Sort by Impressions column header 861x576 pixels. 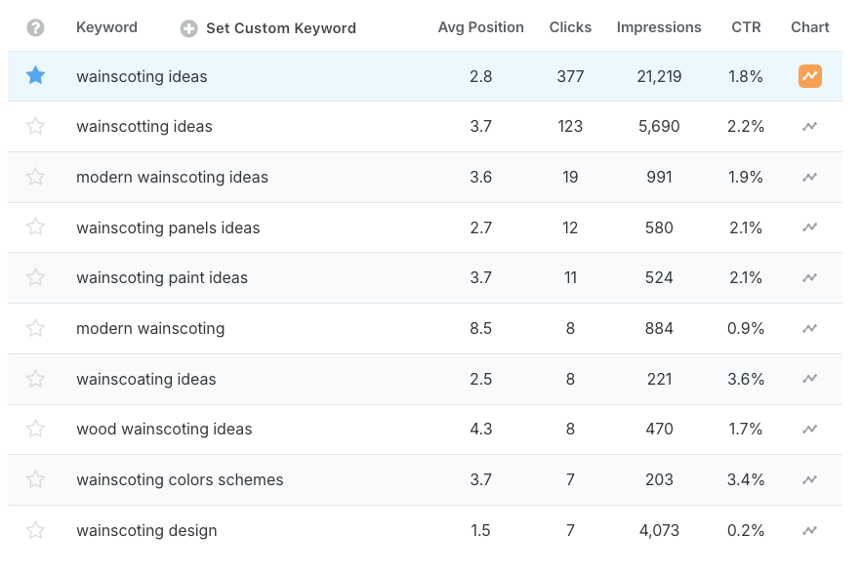pyautogui.click(x=659, y=27)
